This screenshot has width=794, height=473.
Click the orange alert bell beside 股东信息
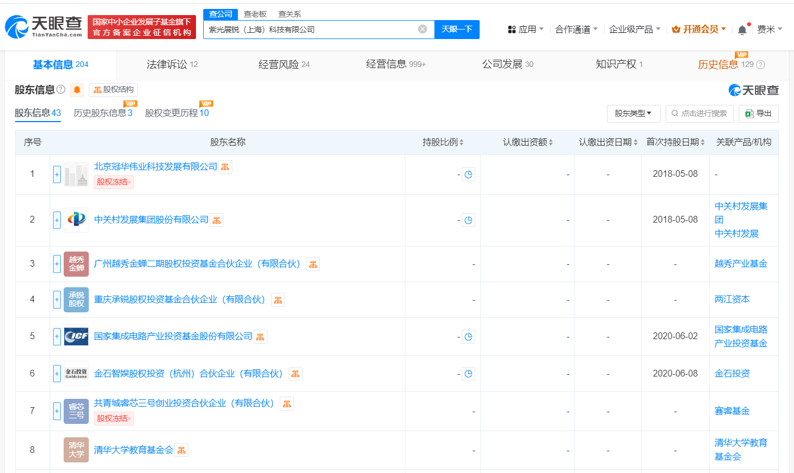tap(77, 90)
